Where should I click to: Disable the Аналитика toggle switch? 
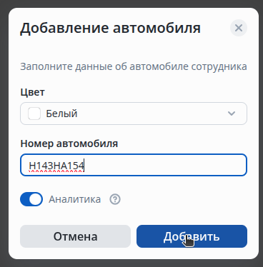pos(31,199)
